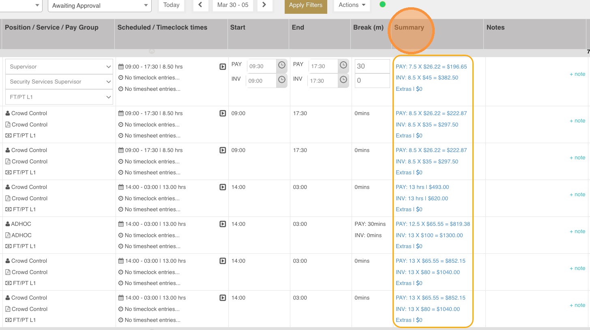The image size is (590, 330).
Task: Open the FT/PT L1 pay group select box
Action: click(x=59, y=97)
